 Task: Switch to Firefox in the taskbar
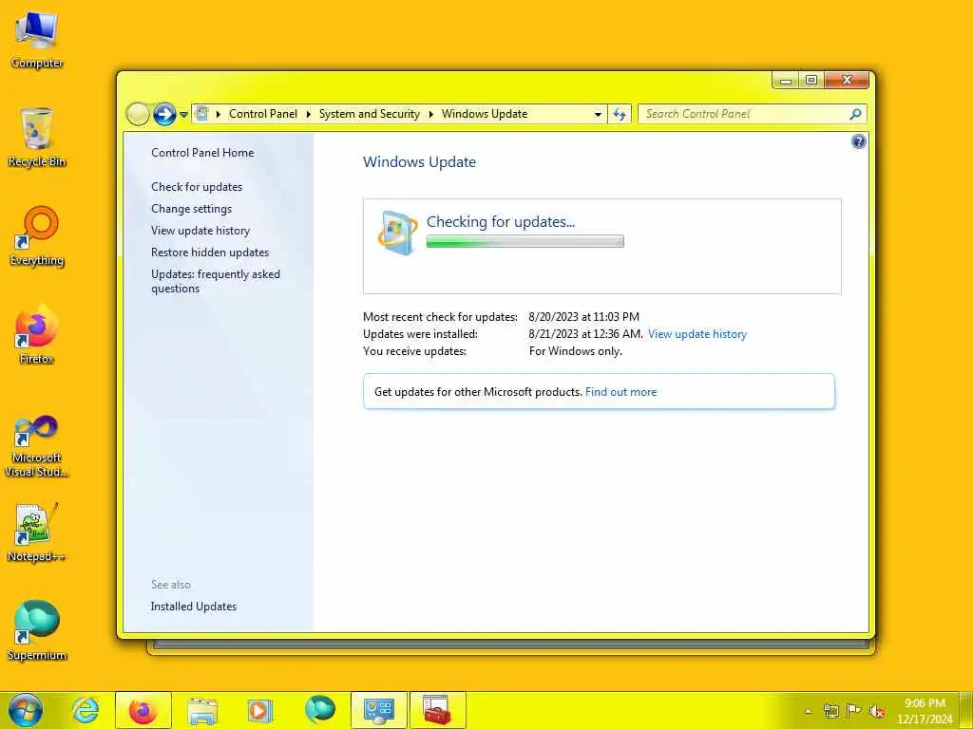point(143,710)
